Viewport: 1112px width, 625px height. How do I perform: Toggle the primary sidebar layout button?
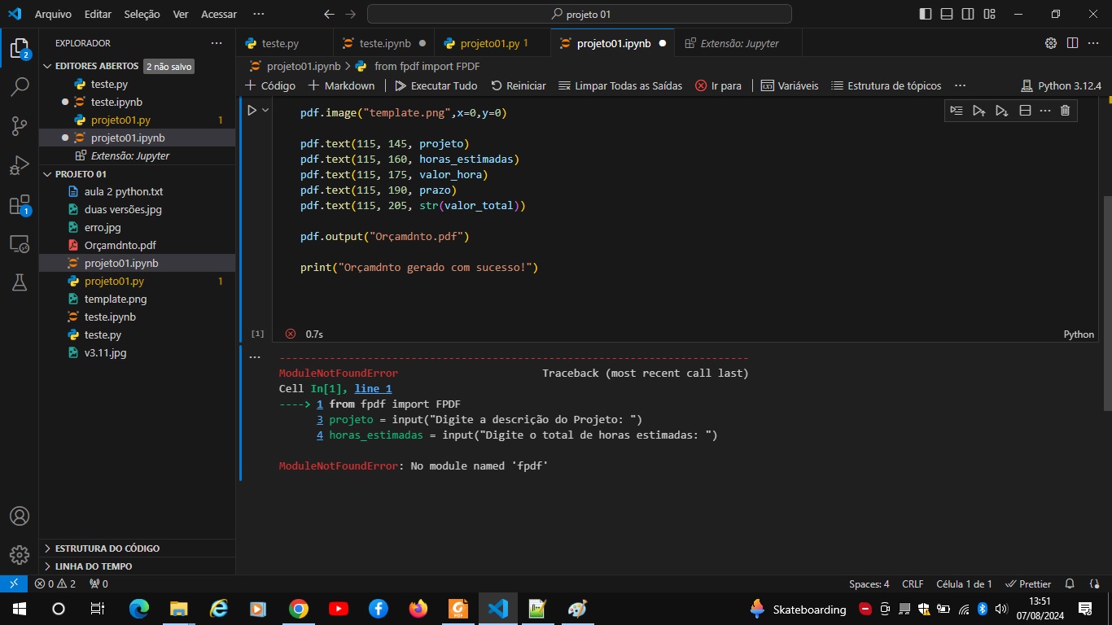(926, 14)
